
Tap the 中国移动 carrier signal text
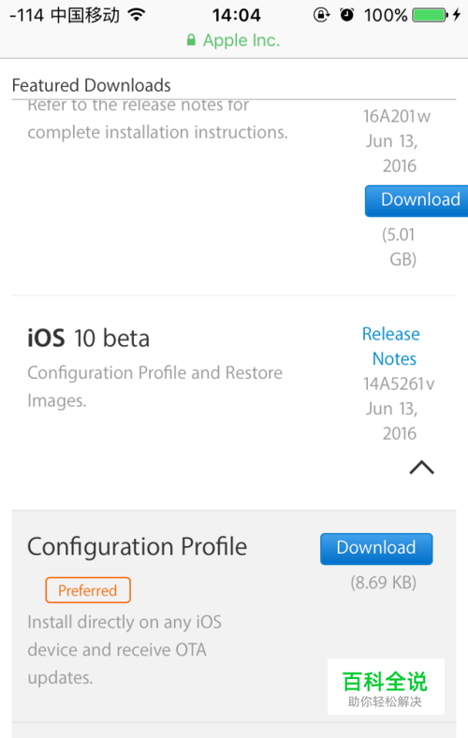85,15
